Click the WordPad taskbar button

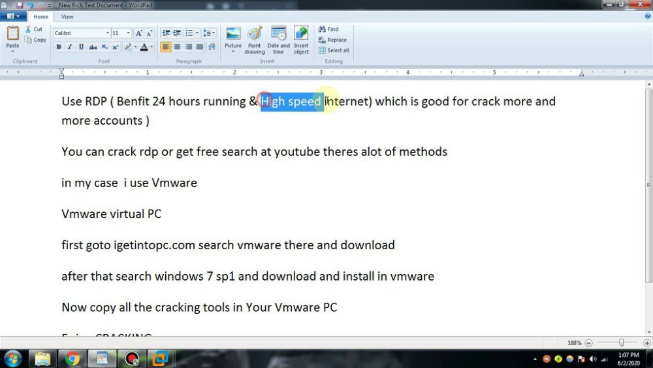tap(102, 358)
